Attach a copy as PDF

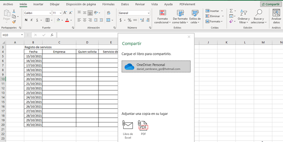pos(143,128)
